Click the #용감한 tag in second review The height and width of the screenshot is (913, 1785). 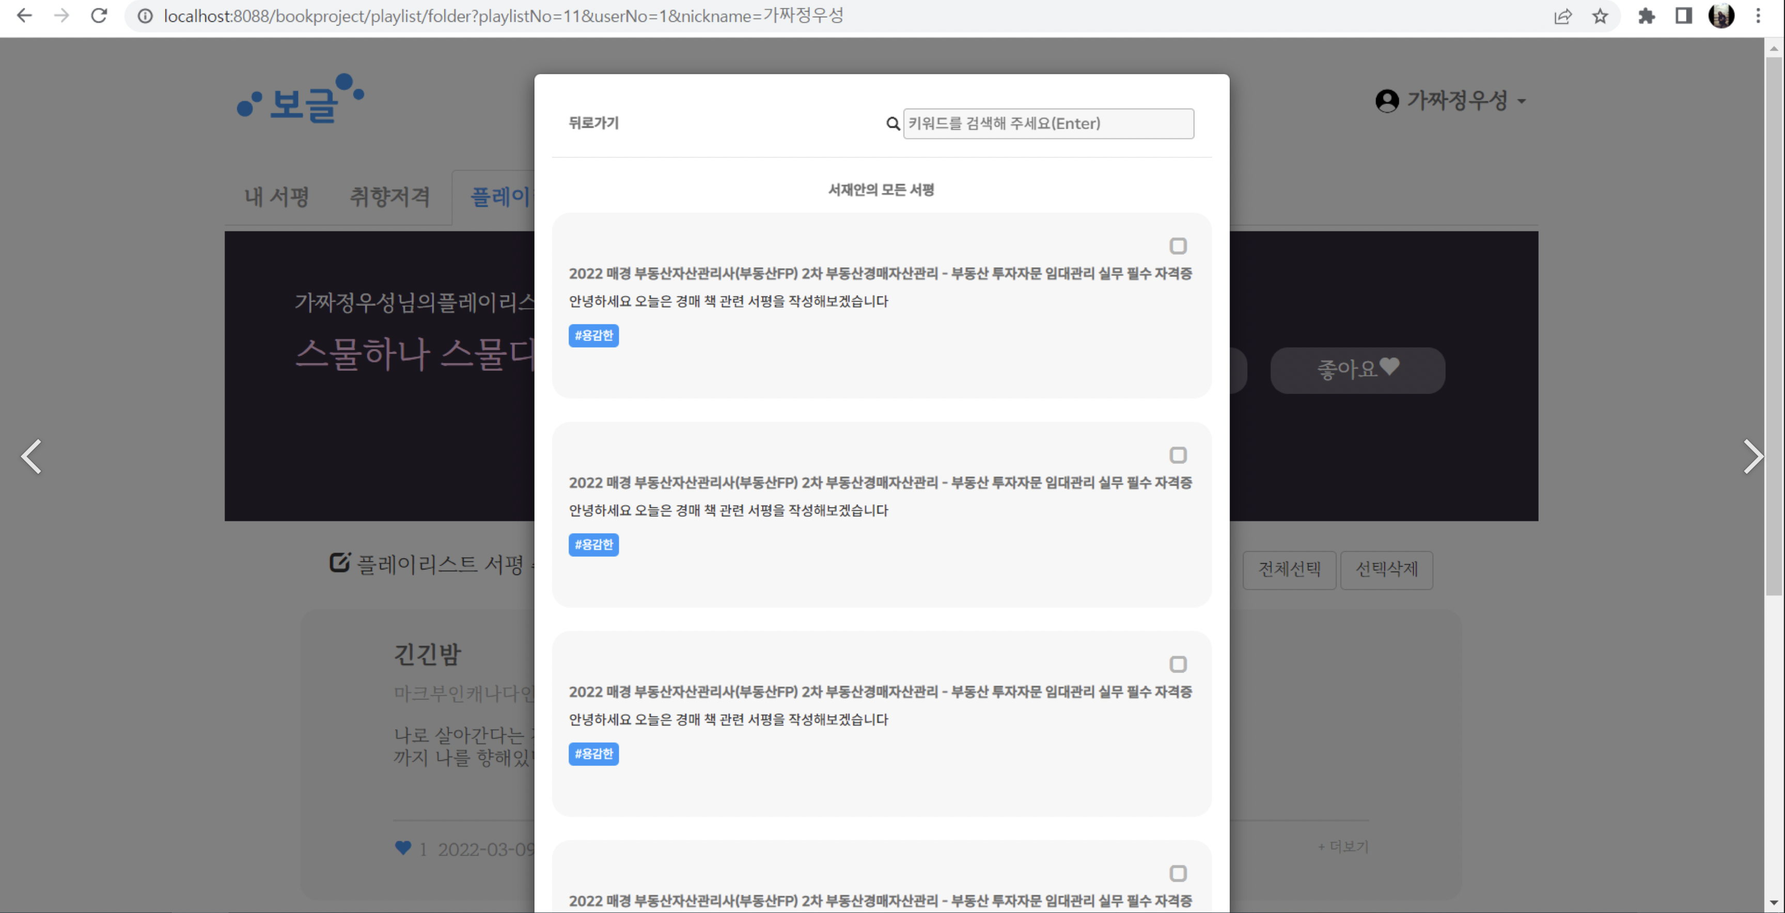click(x=594, y=544)
